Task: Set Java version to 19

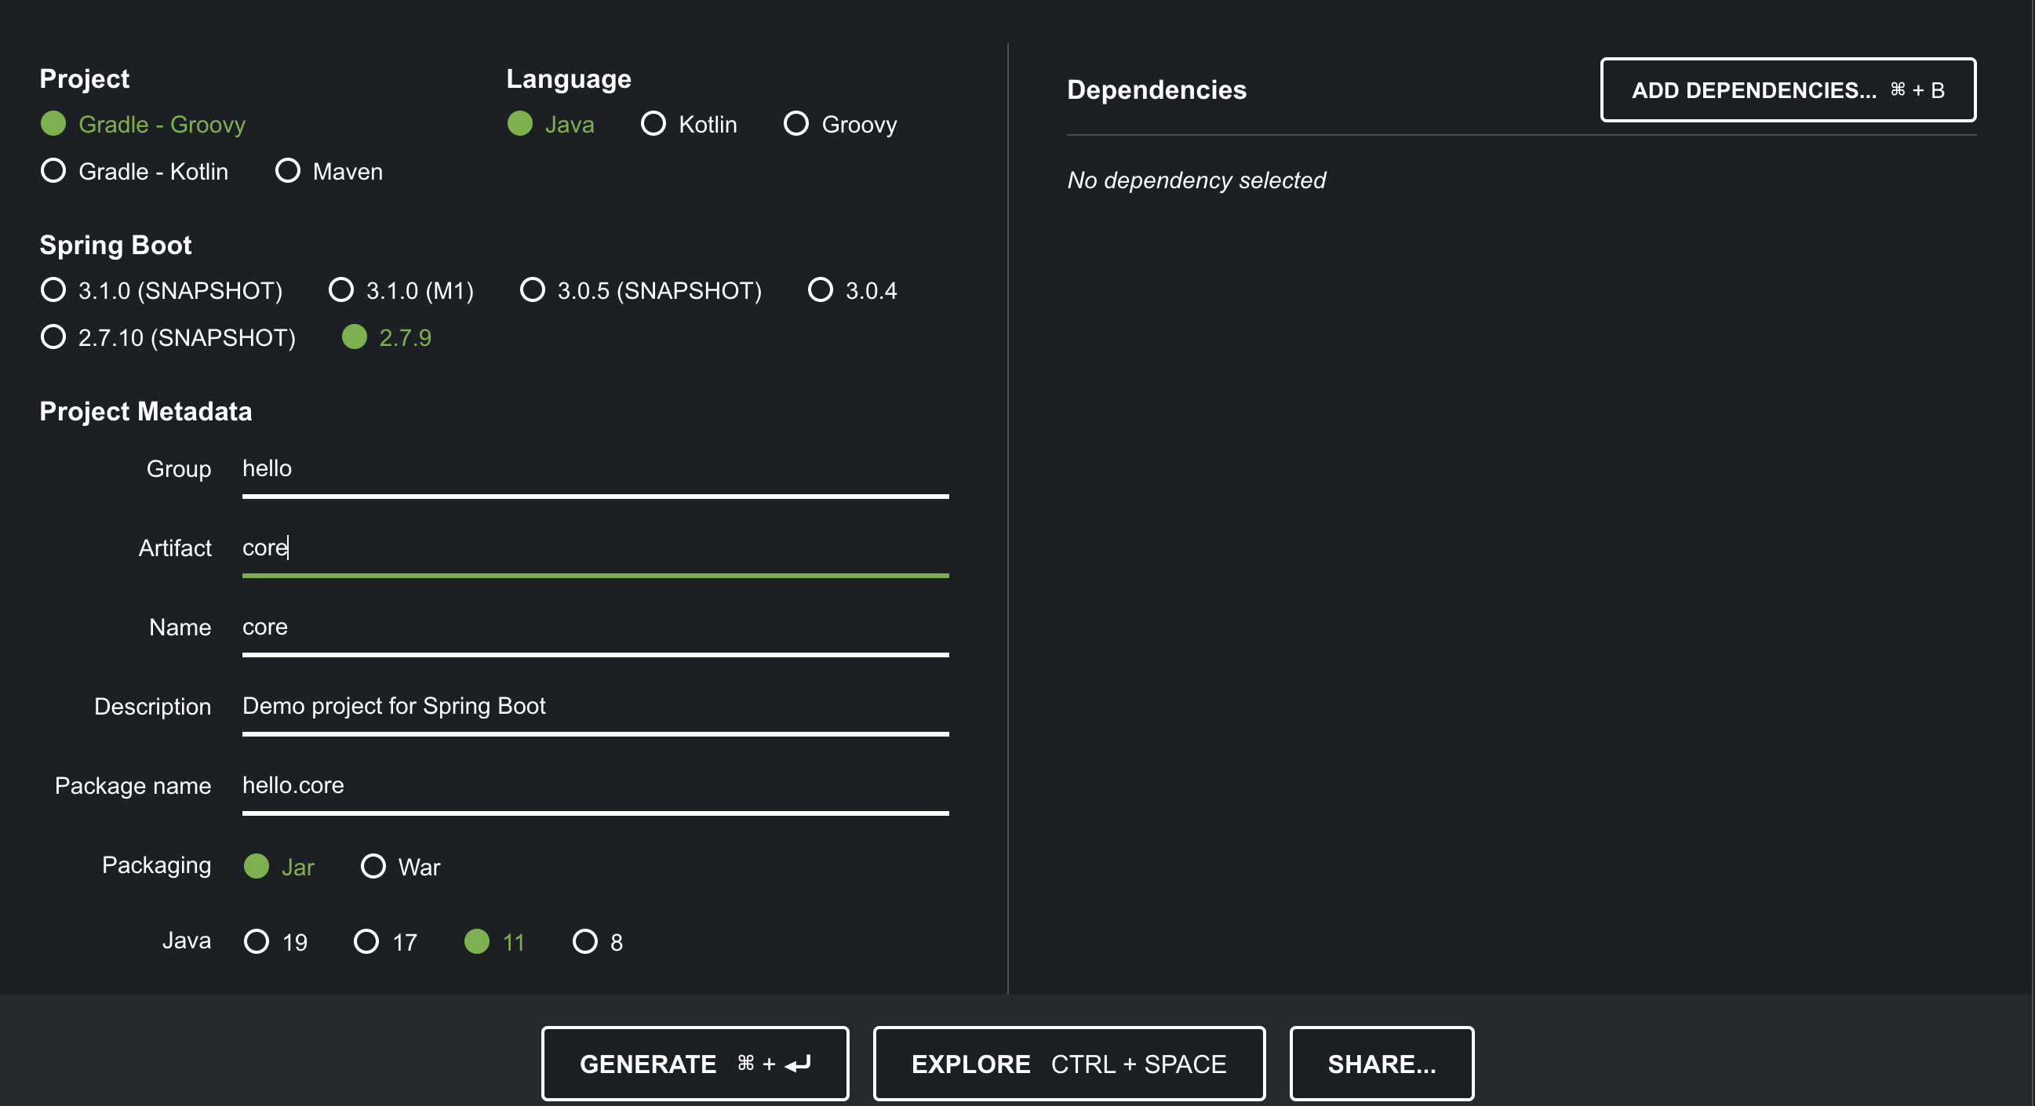Action: tap(257, 942)
